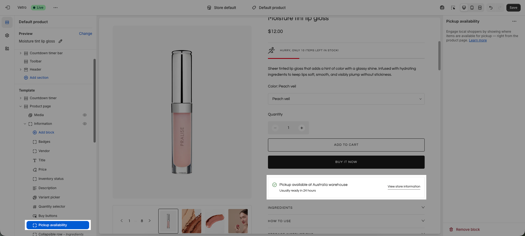Expand the Countdown timer bar section
The width and height of the screenshot is (525, 236).
click(x=21, y=53)
